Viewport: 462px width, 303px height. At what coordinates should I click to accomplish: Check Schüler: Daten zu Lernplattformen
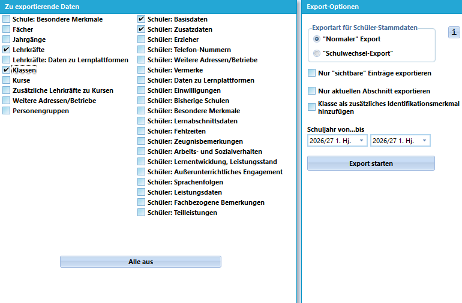click(141, 80)
